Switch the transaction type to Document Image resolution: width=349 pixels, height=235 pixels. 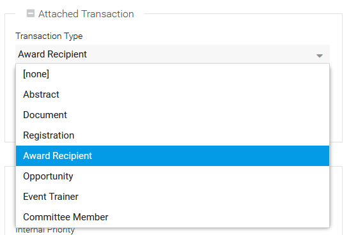click(x=173, y=115)
